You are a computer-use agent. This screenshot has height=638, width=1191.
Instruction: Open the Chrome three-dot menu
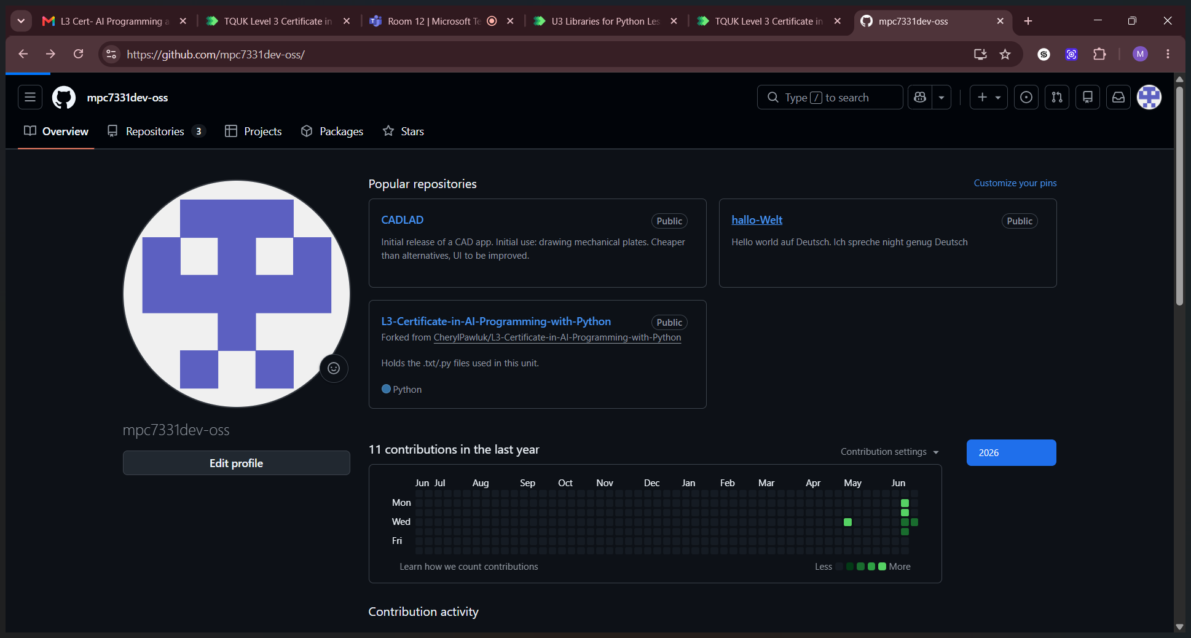tap(1168, 54)
